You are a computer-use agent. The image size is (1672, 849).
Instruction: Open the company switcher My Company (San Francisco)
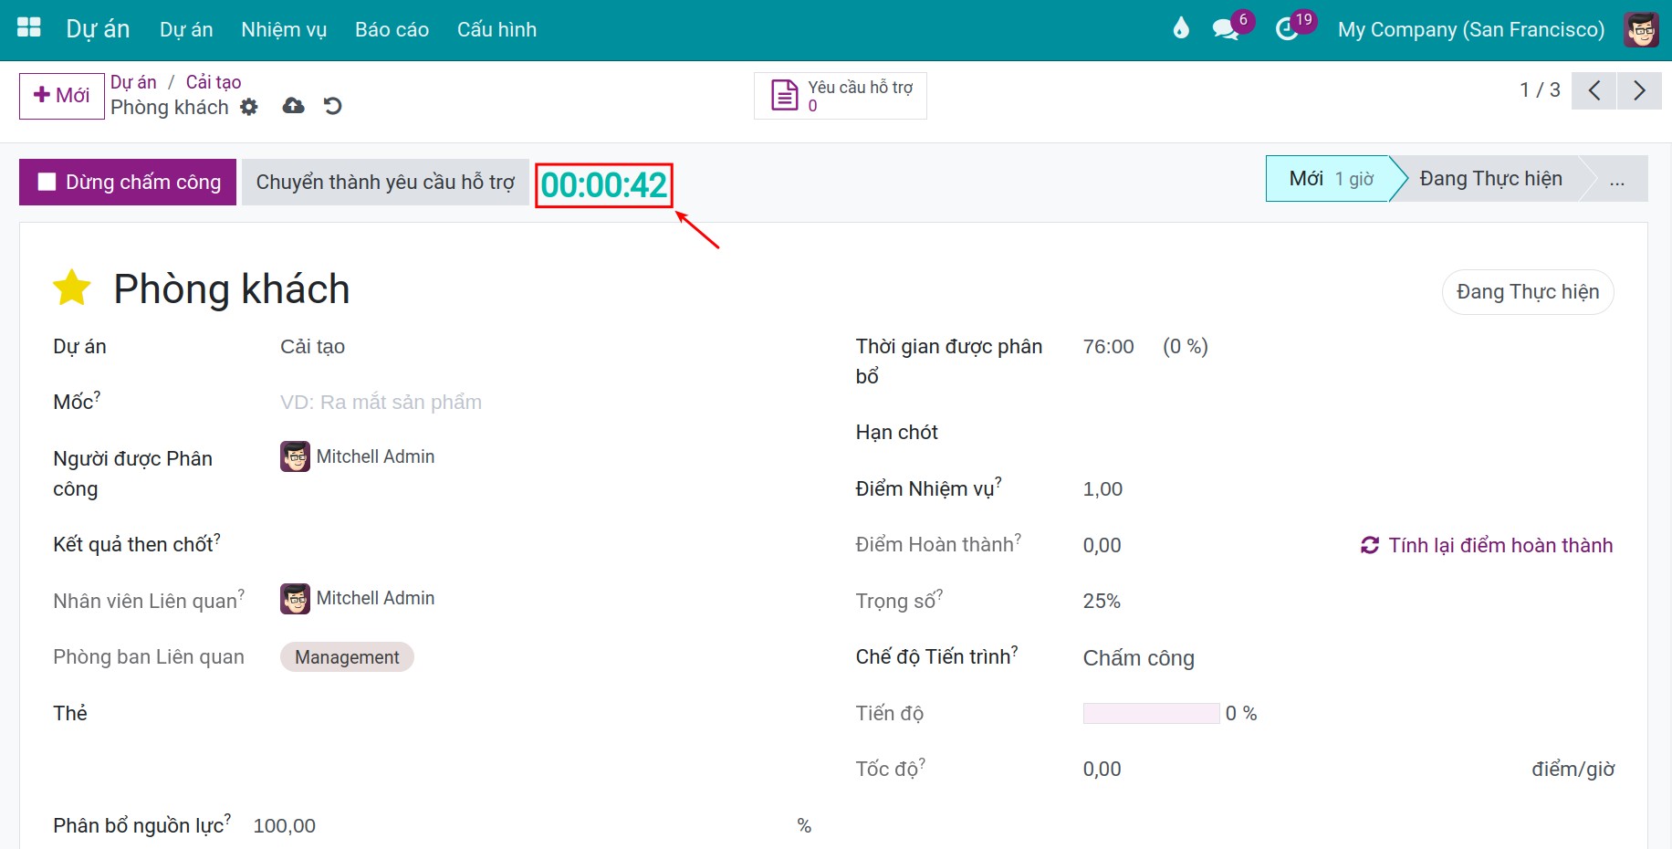[x=1471, y=29]
